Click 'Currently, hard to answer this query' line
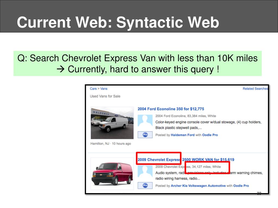Screen dimensions: 278x208 [x=138, y=69]
